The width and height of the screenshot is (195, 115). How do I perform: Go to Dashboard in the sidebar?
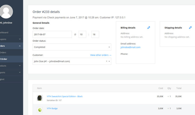tap(4, 33)
